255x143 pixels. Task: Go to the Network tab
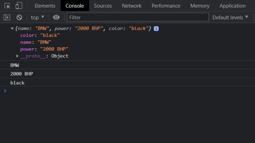pyautogui.click(x=132, y=6)
